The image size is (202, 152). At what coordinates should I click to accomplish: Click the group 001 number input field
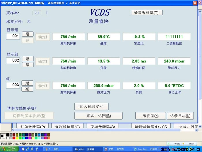[13, 36]
